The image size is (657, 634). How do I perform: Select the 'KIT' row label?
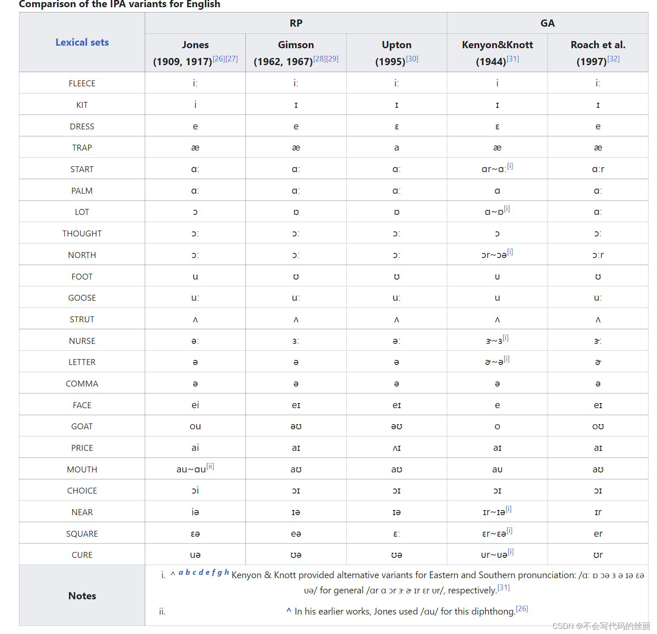[x=82, y=105]
